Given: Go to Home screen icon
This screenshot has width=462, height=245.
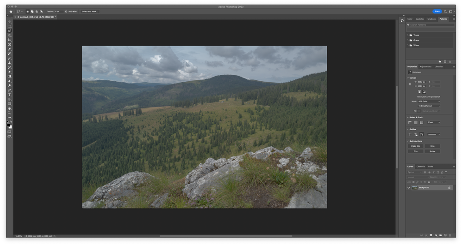Looking at the screenshot, I should [11, 12].
